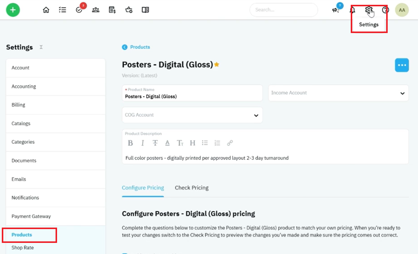Viewport: 418px width, 254px height.
Task: Go to the Home dashboard icon
Action: pyautogui.click(x=46, y=10)
